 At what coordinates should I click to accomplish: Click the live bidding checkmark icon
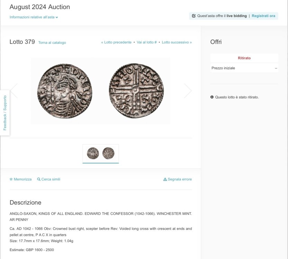click(194, 16)
